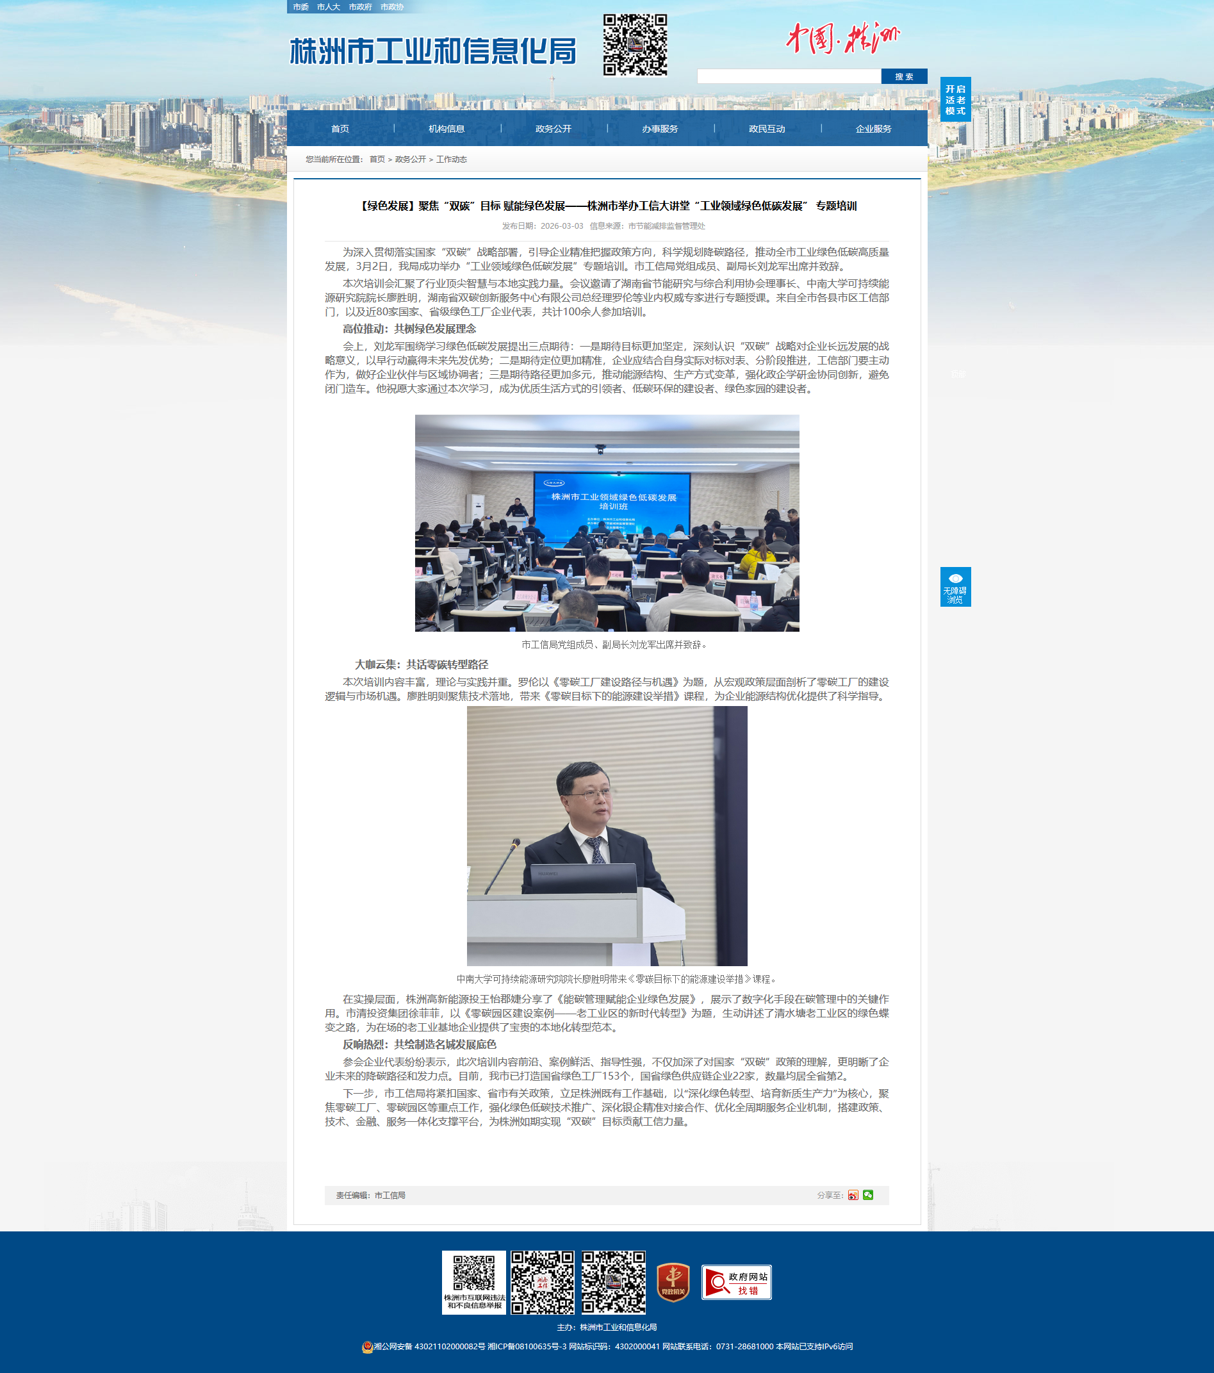Click the ICP record number link

coord(527,1347)
